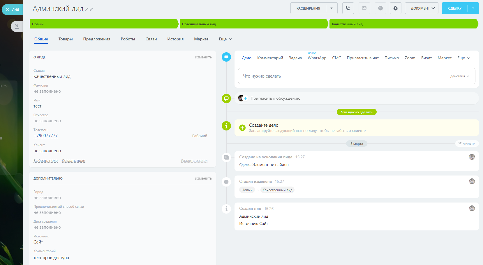
Task: Select Задача in timeline menu
Action: point(295,58)
